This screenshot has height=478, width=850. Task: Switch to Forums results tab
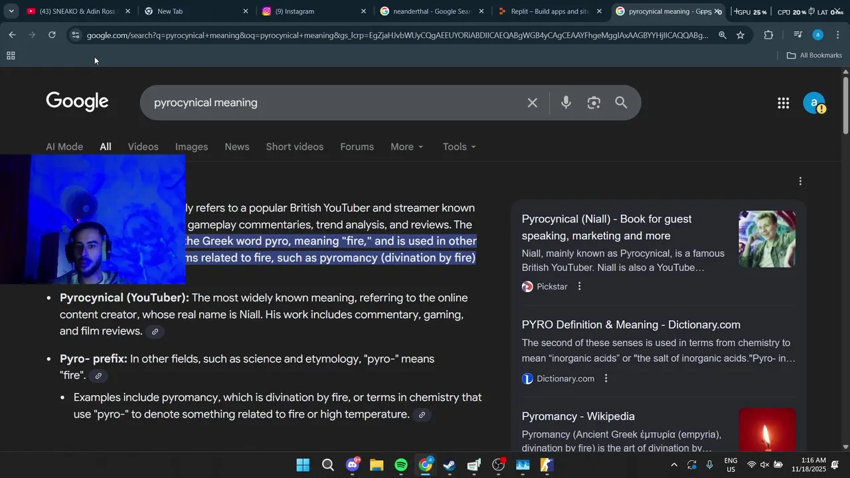[357, 147]
